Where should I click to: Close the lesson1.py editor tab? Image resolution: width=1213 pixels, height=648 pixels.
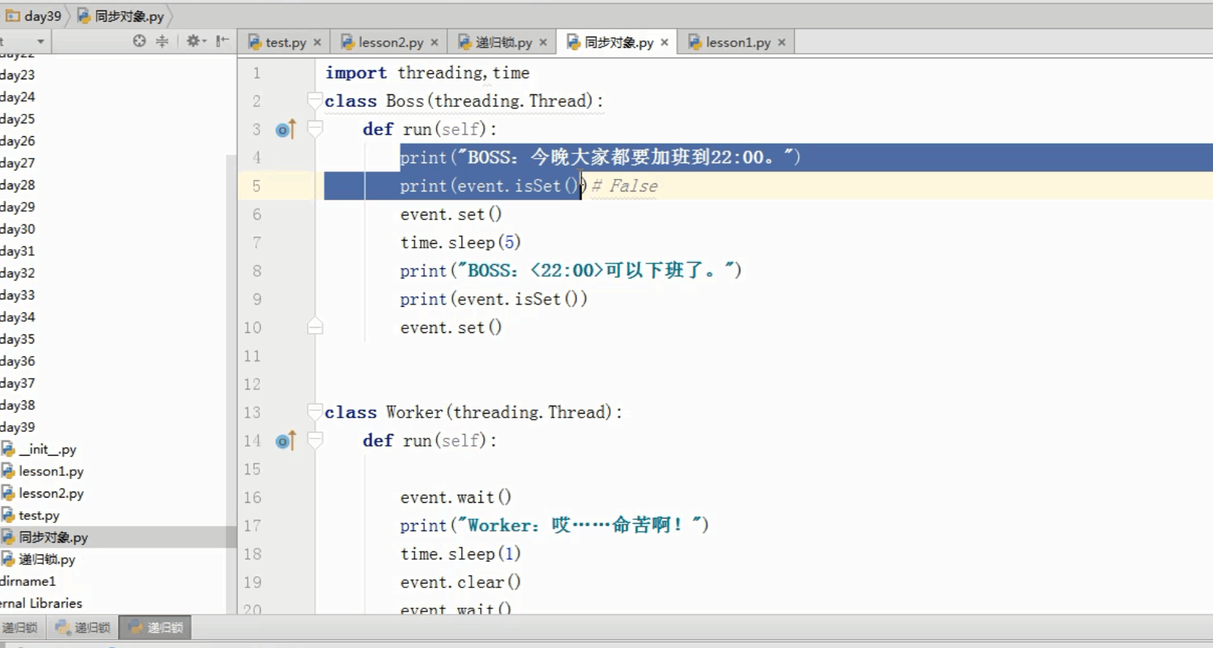tap(781, 43)
